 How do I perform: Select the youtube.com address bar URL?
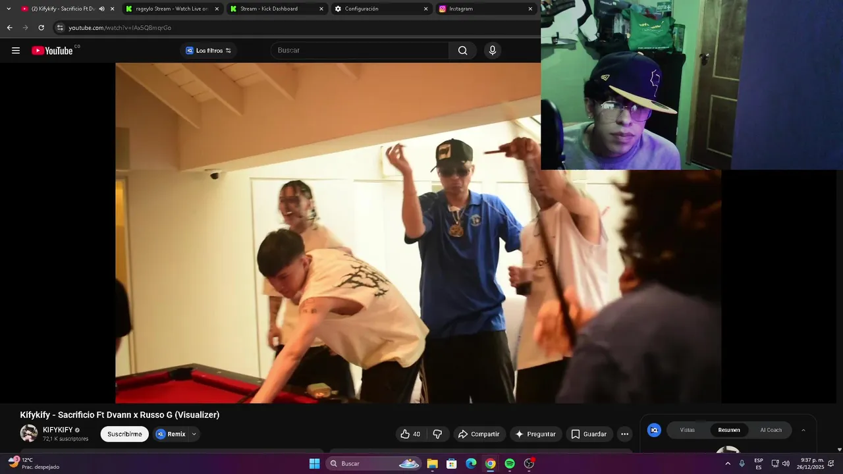click(x=120, y=28)
